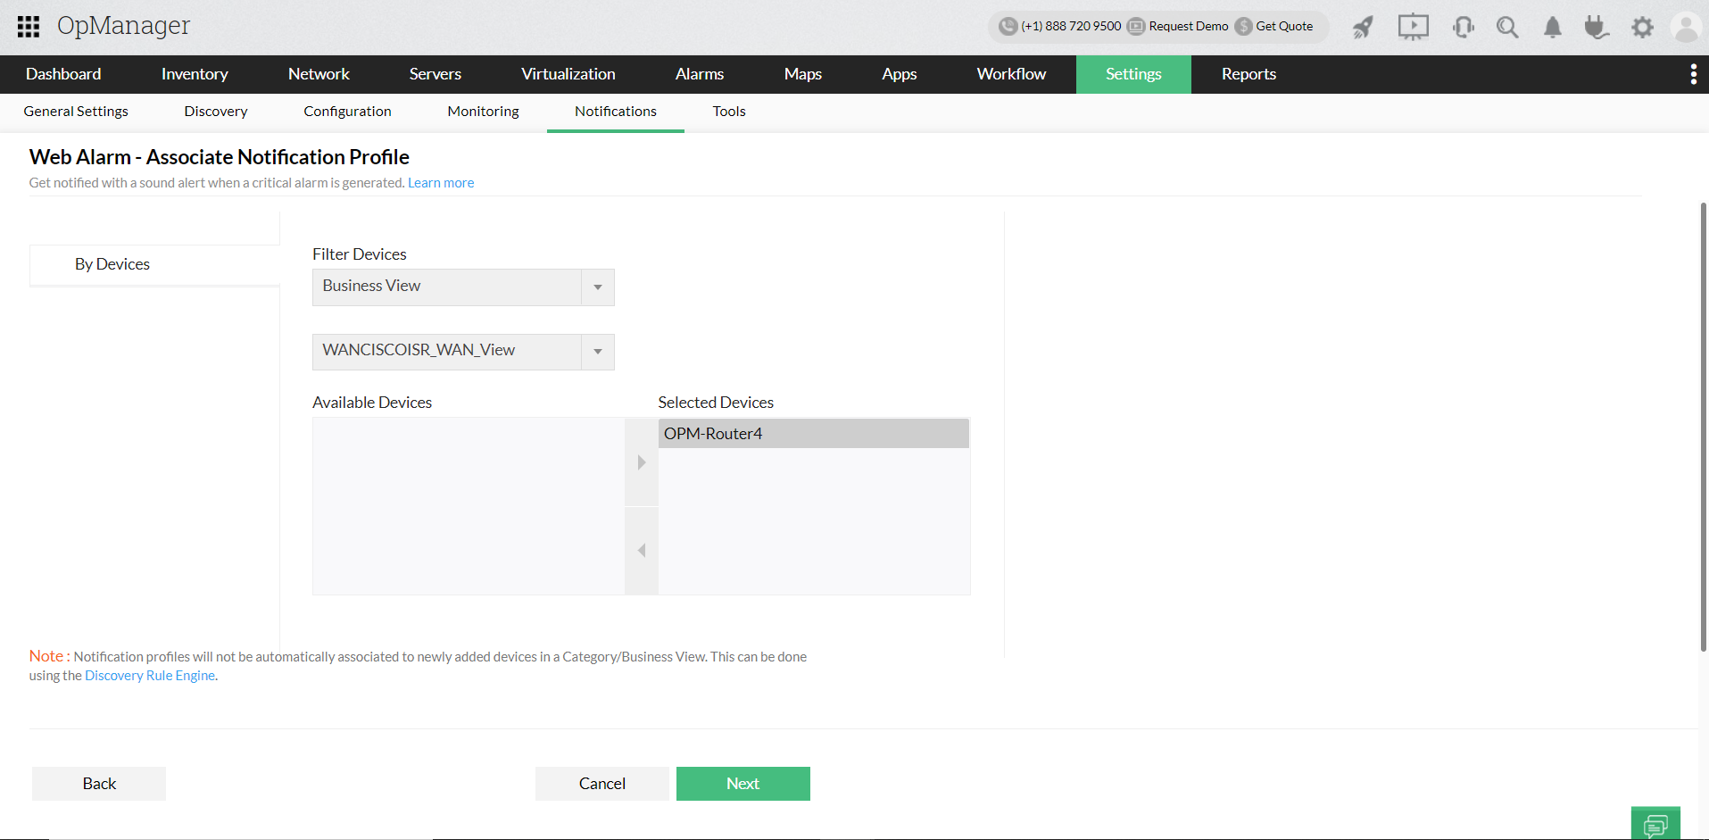Open the Learn more link

(x=440, y=182)
